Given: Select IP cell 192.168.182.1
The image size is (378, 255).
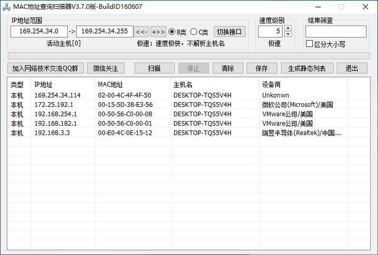Looking at the screenshot, I should (56, 123).
